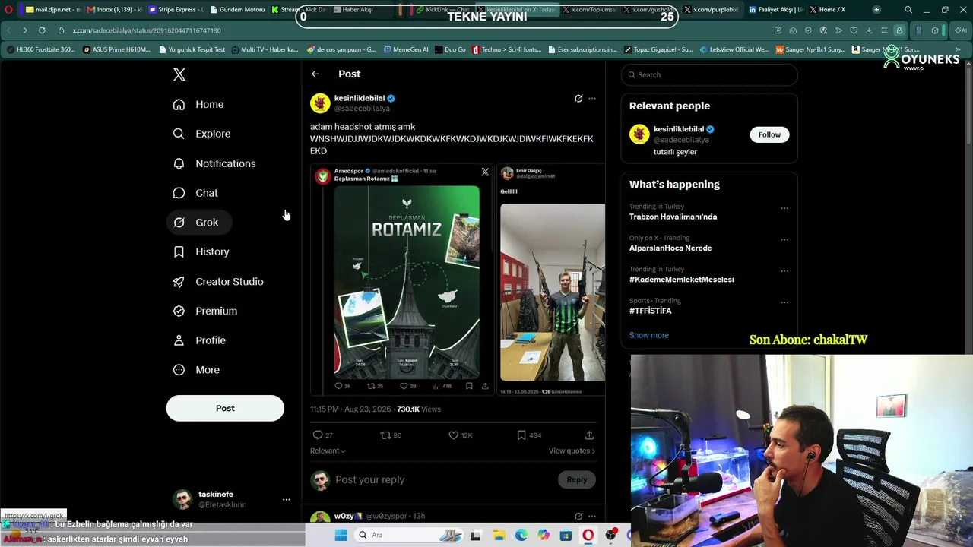Open a new browser tab

click(876, 10)
